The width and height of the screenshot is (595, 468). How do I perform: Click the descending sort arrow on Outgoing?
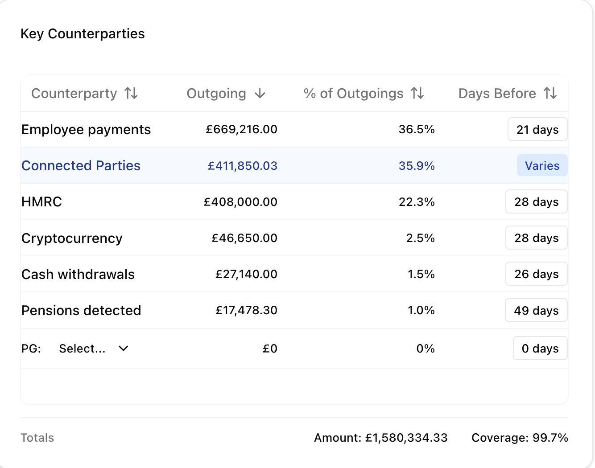(260, 93)
